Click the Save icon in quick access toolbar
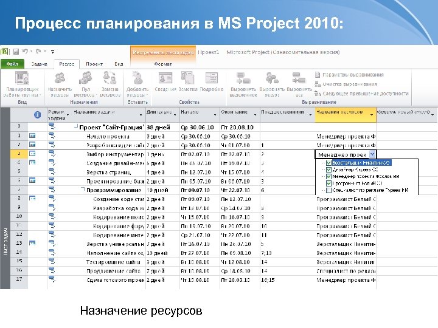 click(x=16, y=52)
